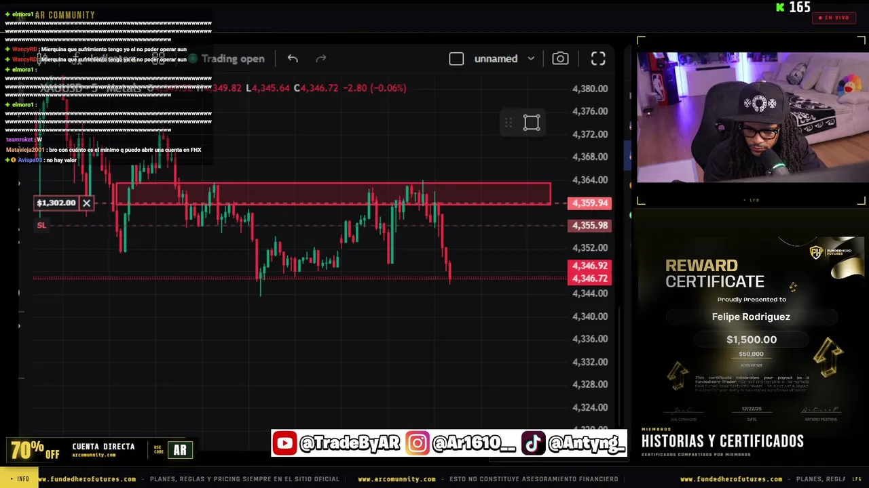Image resolution: width=869 pixels, height=488 pixels.
Task: Click the red rectangle zone on chart
Action: tap(333, 193)
